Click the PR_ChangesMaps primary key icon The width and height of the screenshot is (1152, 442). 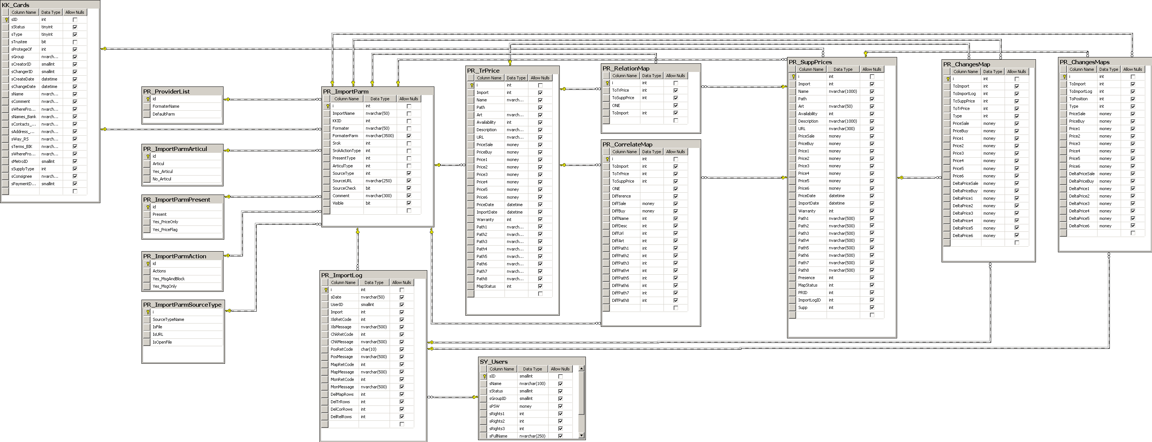(x=1064, y=77)
